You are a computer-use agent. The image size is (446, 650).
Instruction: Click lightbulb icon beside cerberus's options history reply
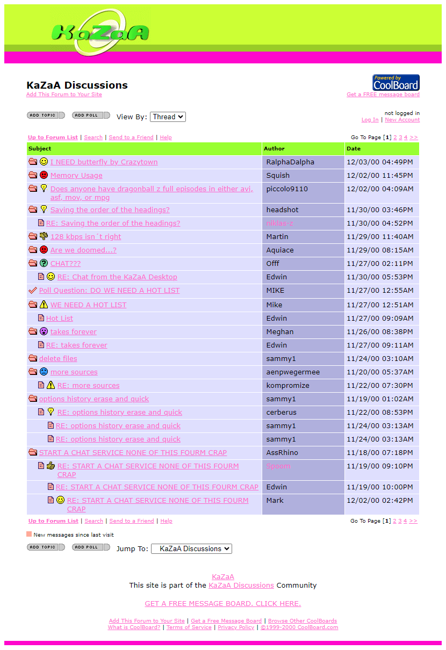pos(51,412)
